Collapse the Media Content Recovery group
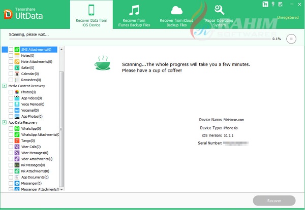305x210 pixels. click(5, 86)
